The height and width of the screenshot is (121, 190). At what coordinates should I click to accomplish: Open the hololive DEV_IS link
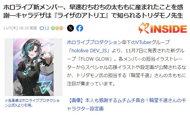[89, 51]
